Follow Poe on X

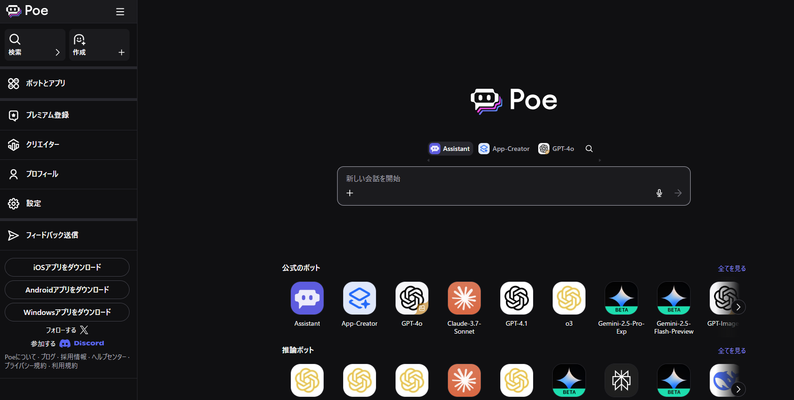[x=67, y=330]
